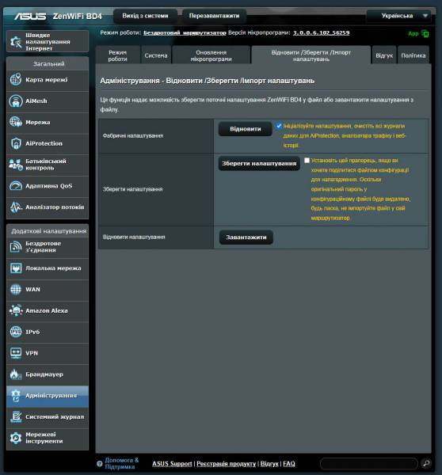Open the Українська language dropdown
Screen dimensions: 442x475
(x=399, y=16)
